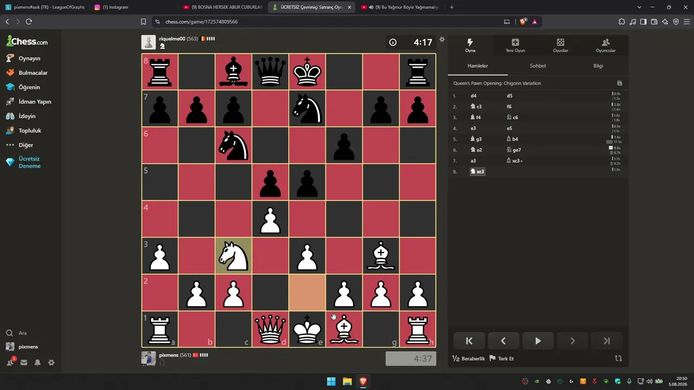Jump to the last move
The width and height of the screenshot is (694, 390).
607,341
